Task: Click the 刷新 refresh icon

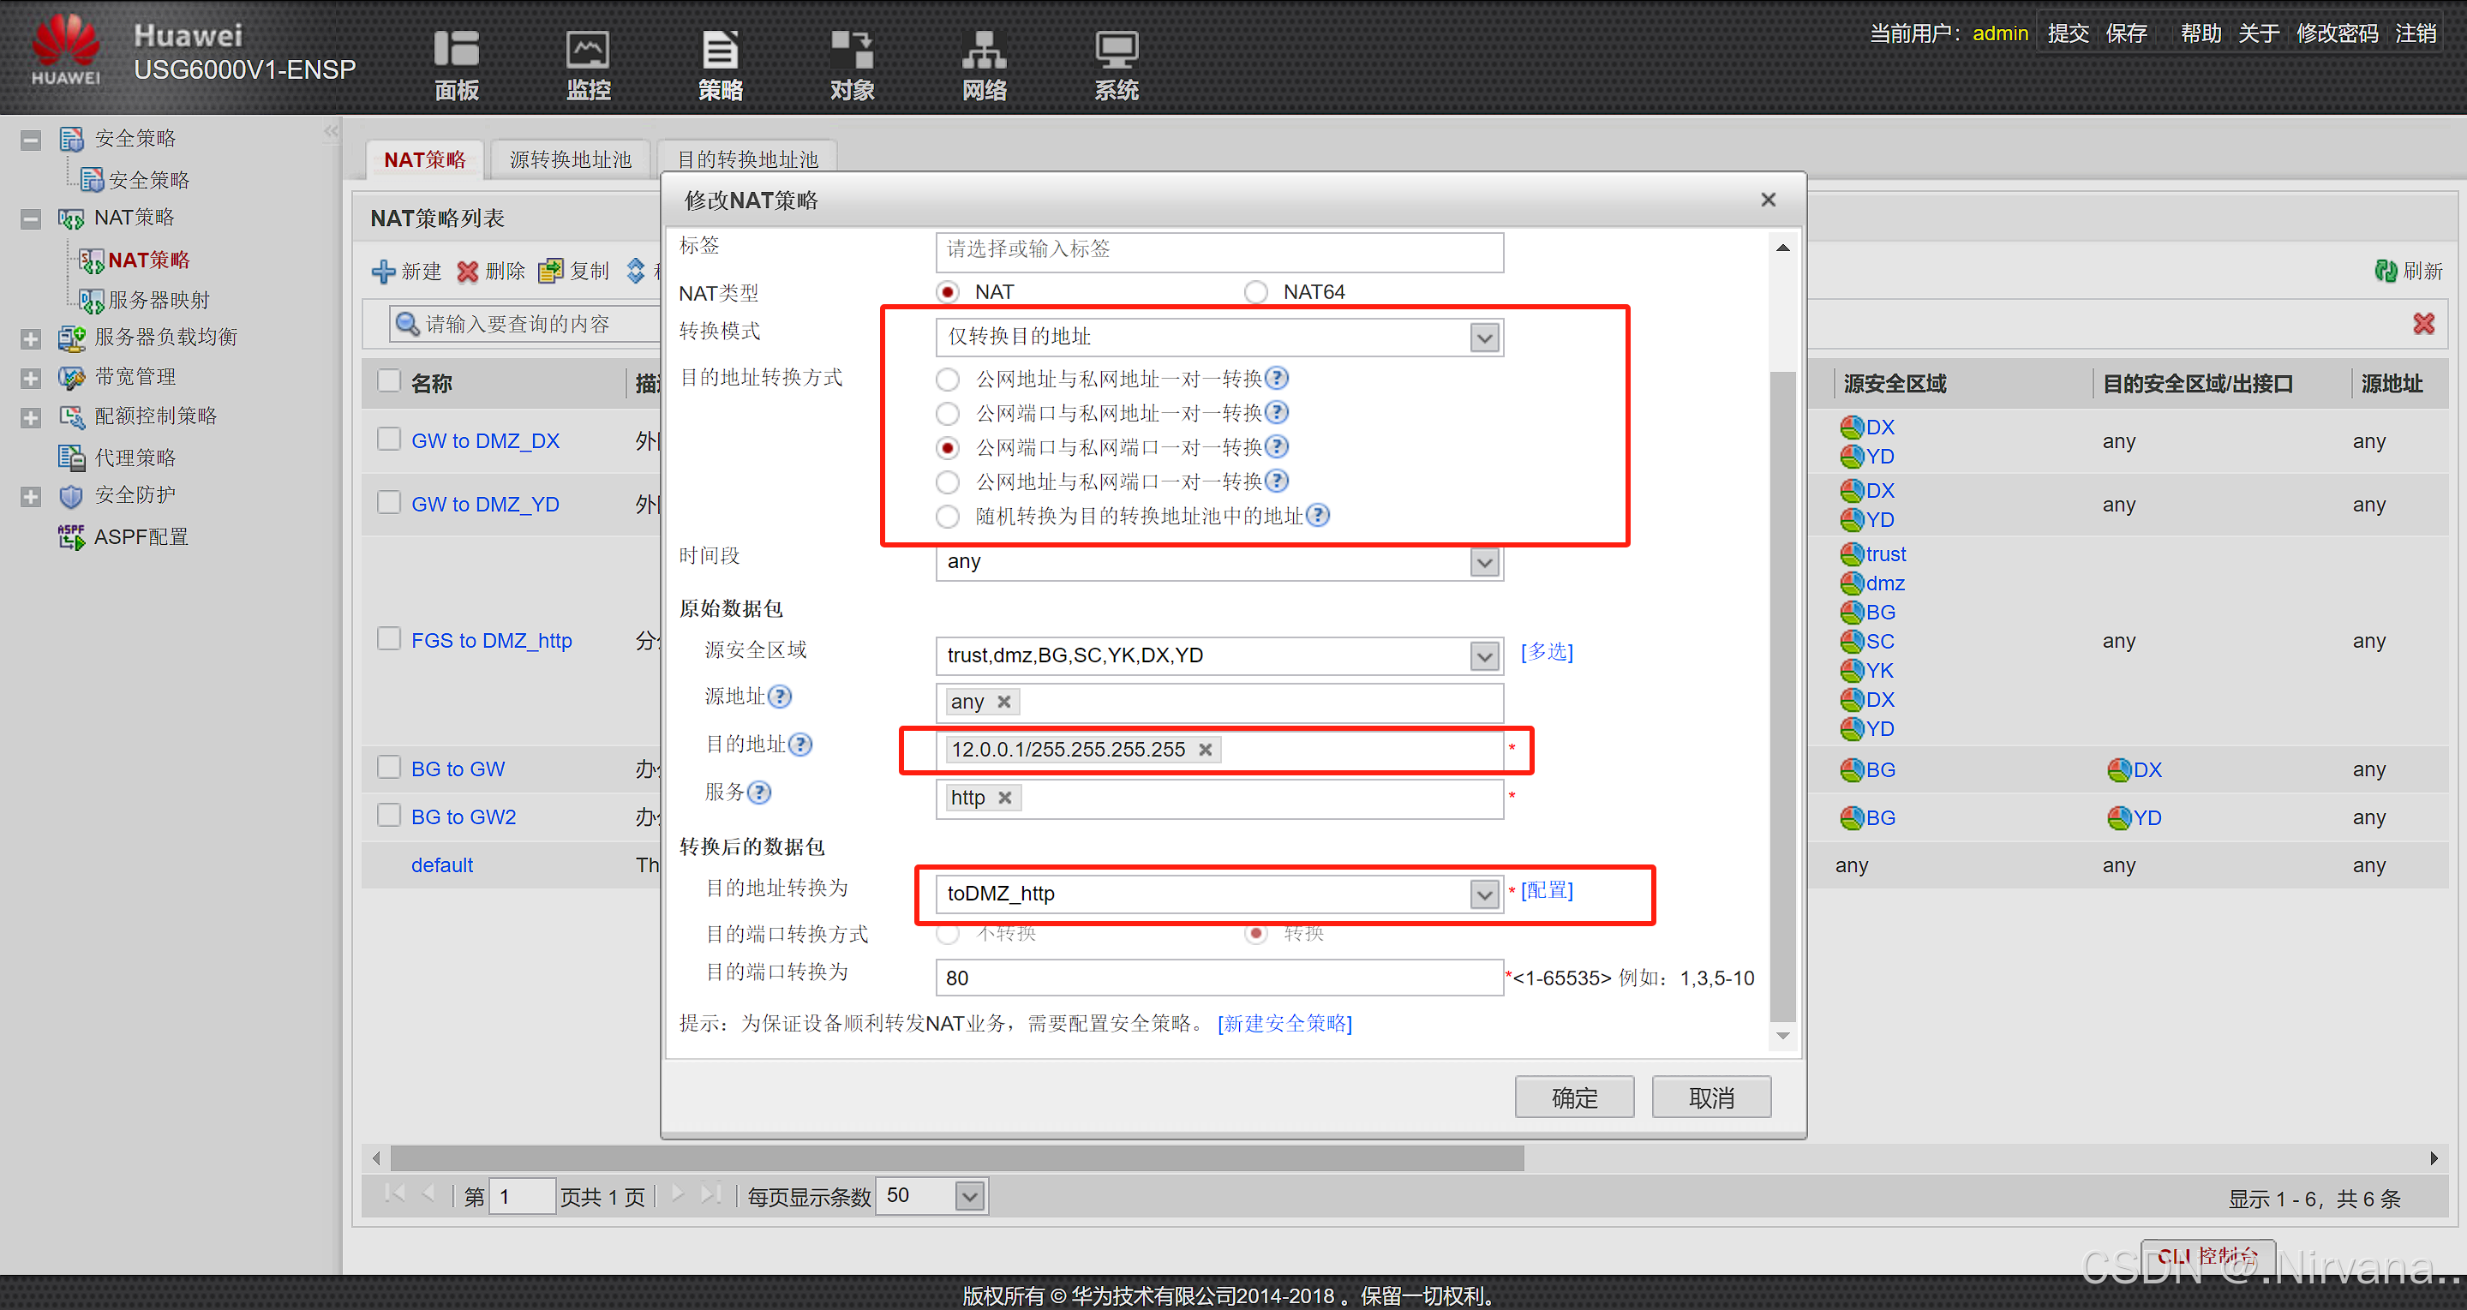Action: click(x=2386, y=271)
